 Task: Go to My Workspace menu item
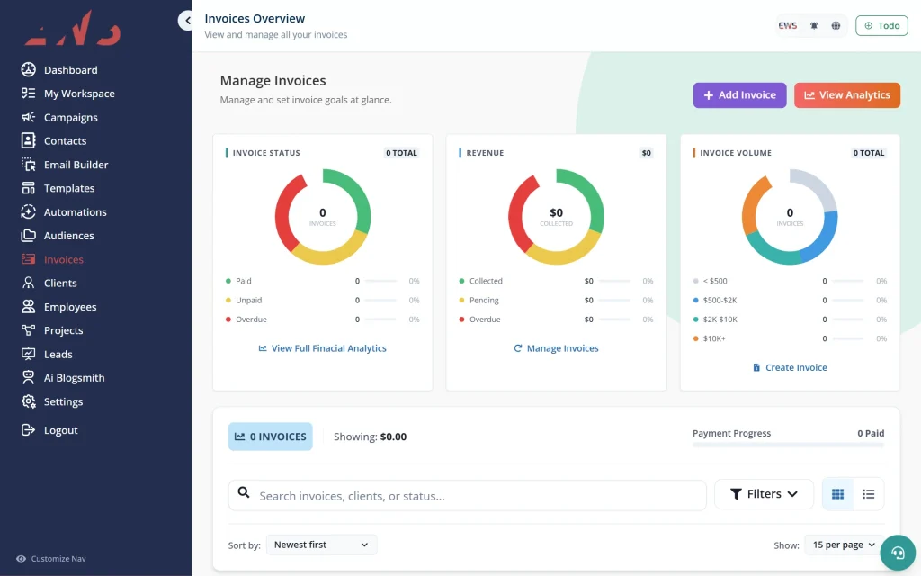[79, 94]
